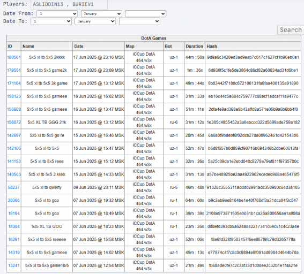
Task: Click the Duration column header
Action: (194, 47)
